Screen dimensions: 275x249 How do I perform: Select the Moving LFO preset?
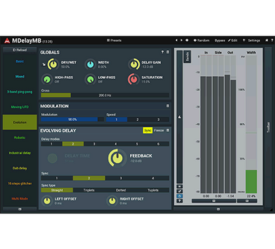pyautogui.click(x=20, y=107)
